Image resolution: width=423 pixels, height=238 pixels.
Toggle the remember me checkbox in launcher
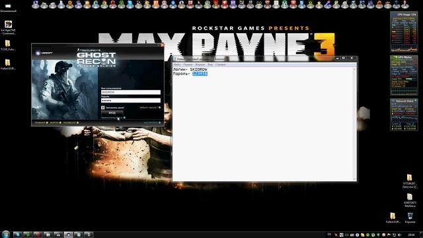pos(103,107)
